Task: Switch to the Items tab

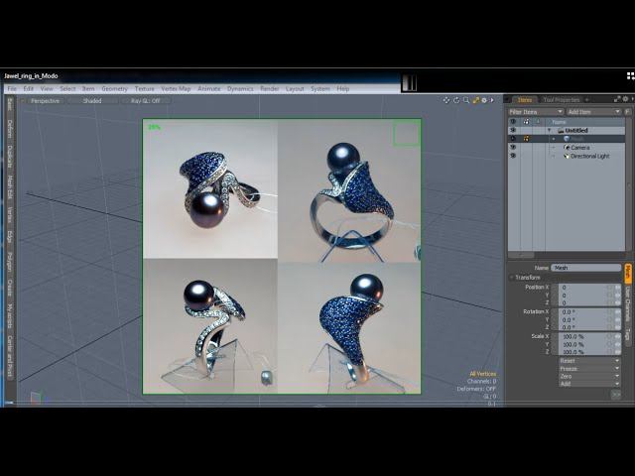Action: coord(525,99)
